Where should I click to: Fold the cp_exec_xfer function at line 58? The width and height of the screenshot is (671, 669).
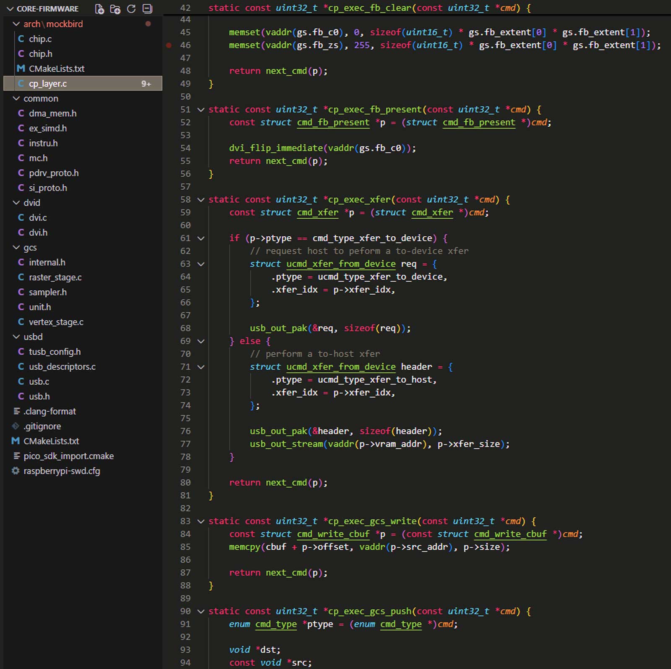pos(201,200)
